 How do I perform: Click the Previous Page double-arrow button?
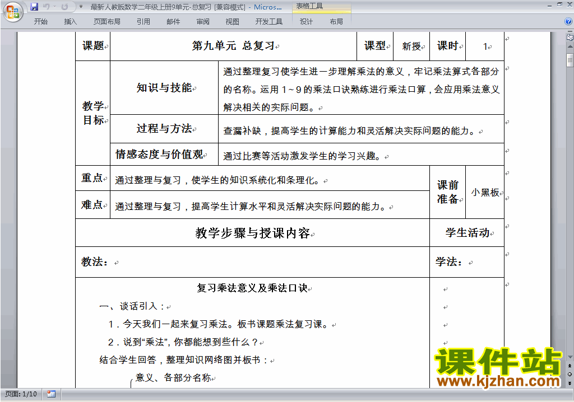570,366
